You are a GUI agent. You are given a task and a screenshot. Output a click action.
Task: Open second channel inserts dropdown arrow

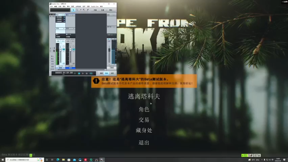pos(71,15)
